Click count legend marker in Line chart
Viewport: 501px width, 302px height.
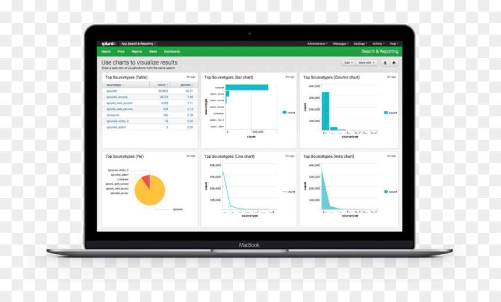[284, 191]
